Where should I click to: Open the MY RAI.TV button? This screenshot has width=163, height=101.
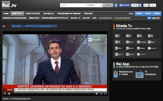coord(153,18)
